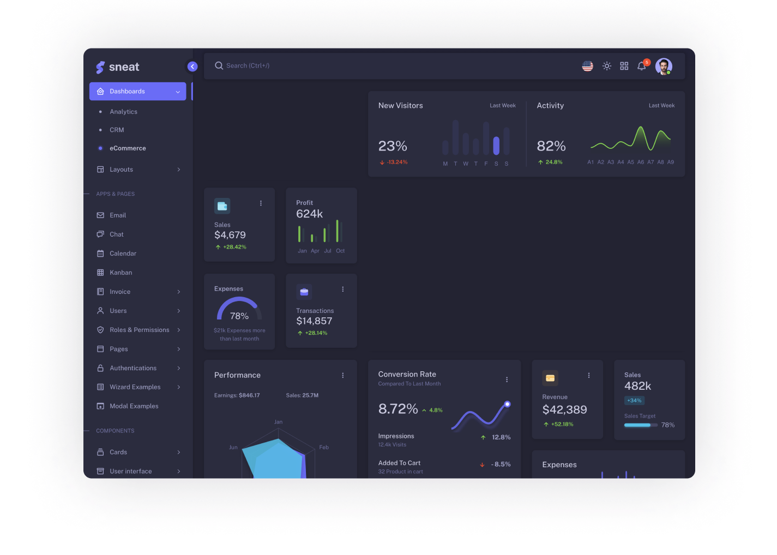Click the eCommerce sidebar link
Viewport: 777px width, 555px height.
128,148
